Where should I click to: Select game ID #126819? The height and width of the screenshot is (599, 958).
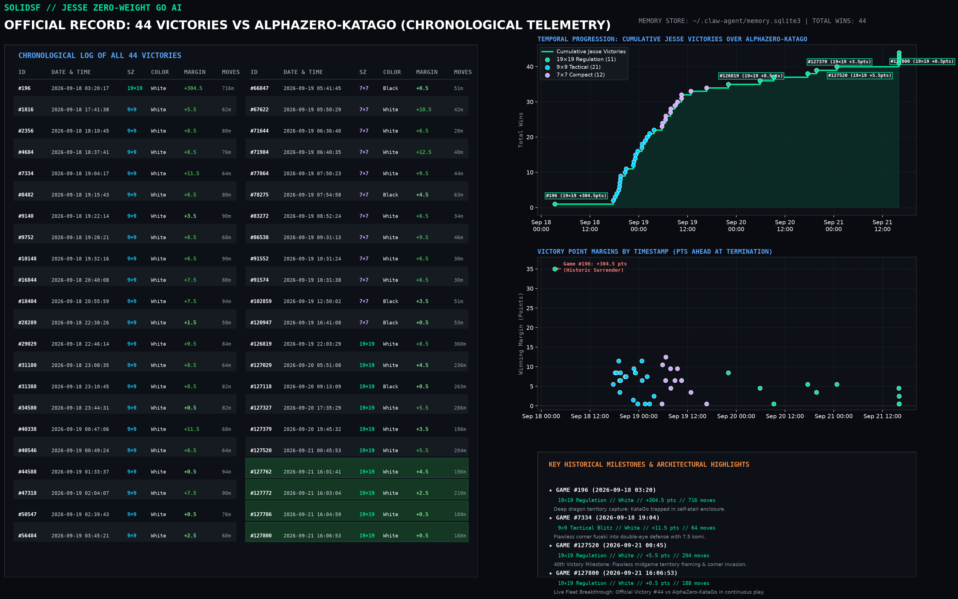pos(261,344)
